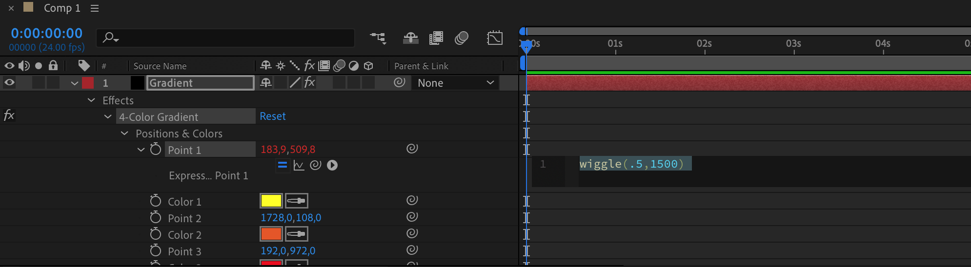The image size is (971, 267).
Task: Toggle the Point 1 stopwatch
Action: (156, 149)
